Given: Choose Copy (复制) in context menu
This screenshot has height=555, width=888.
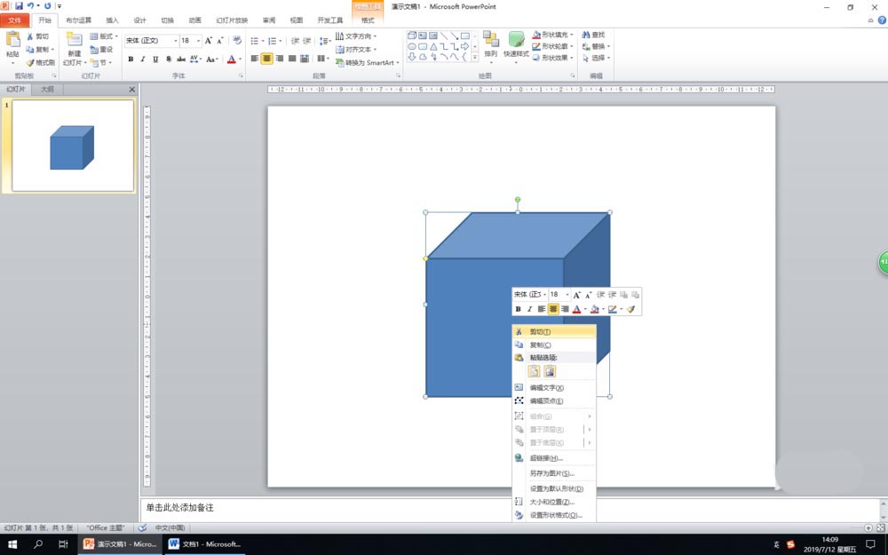Looking at the screenshot, I should pyautogui.click(x=554, y=345).
